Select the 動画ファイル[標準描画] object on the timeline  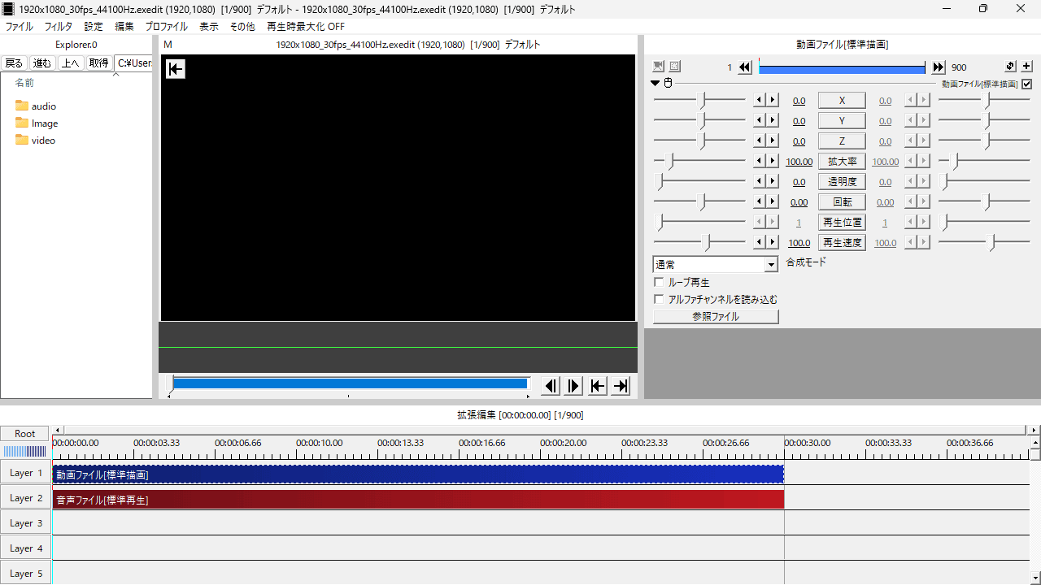(x=418, y=474)
